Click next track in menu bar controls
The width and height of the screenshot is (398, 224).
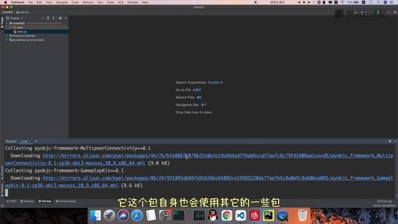coord(309,2)
